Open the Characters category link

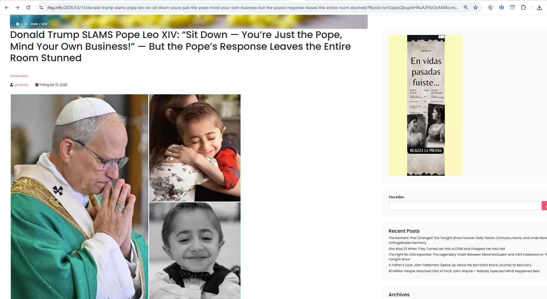tap(19, 76)
